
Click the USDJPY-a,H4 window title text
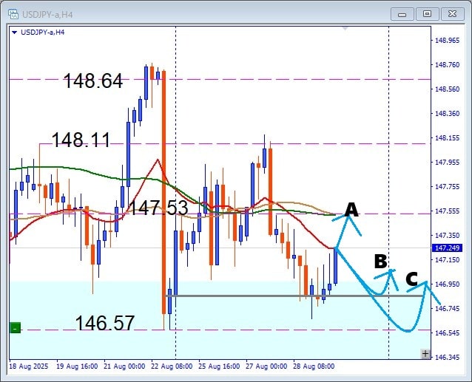point(47,15)
